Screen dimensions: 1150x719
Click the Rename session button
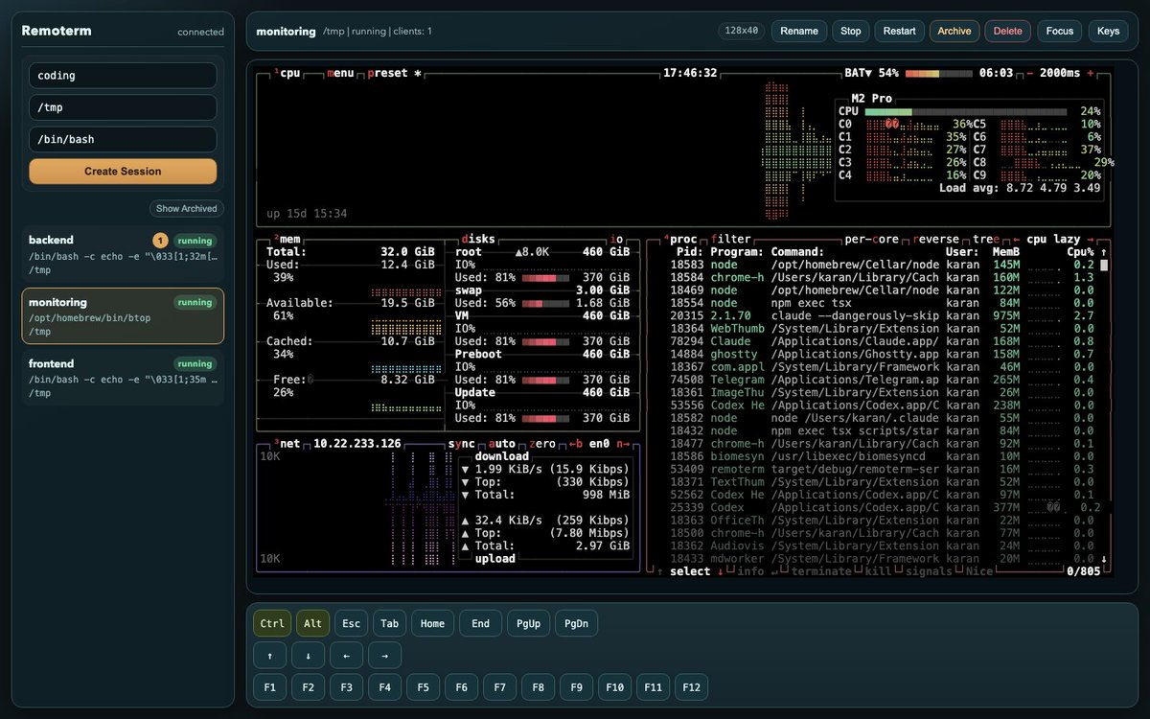click(x=799, y=31)
